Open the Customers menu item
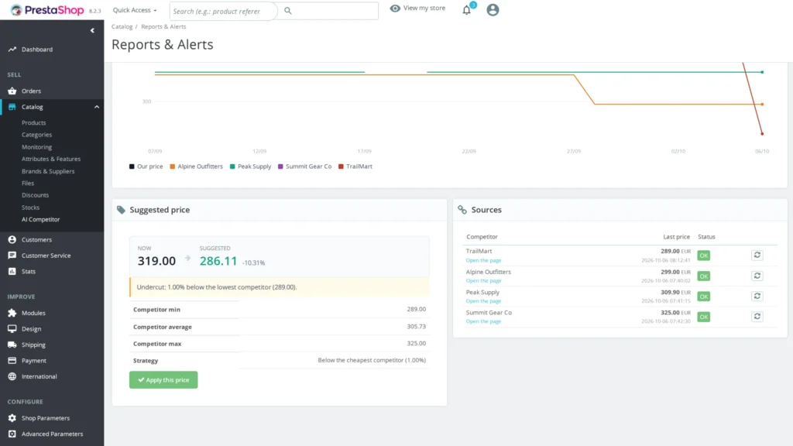The image size is (793, 446). pyautogui.click(x=36, y=240)
